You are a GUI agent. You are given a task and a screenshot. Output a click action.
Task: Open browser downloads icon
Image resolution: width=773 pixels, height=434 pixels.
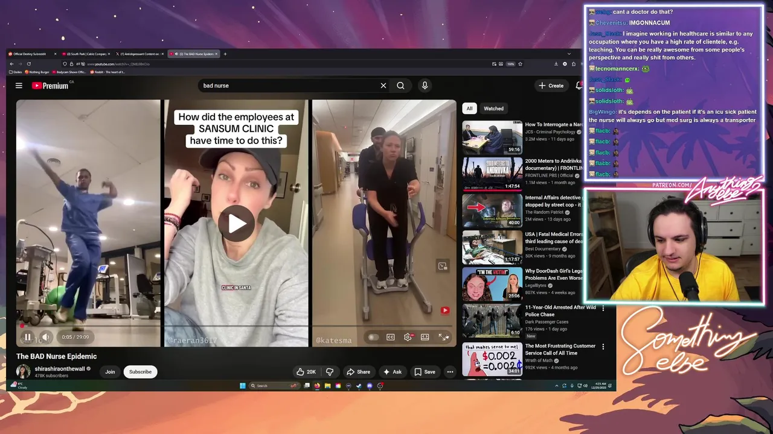point(556,64)
